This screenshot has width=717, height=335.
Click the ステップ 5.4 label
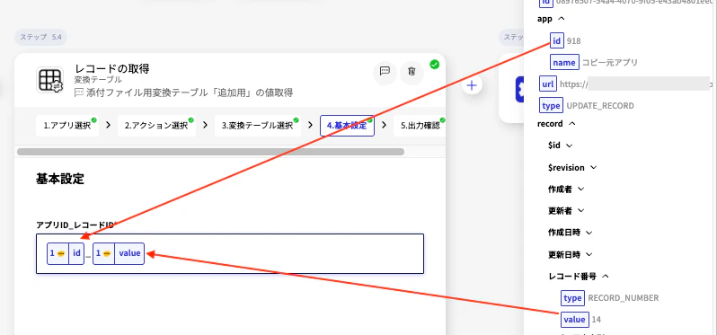click(40, 37)
